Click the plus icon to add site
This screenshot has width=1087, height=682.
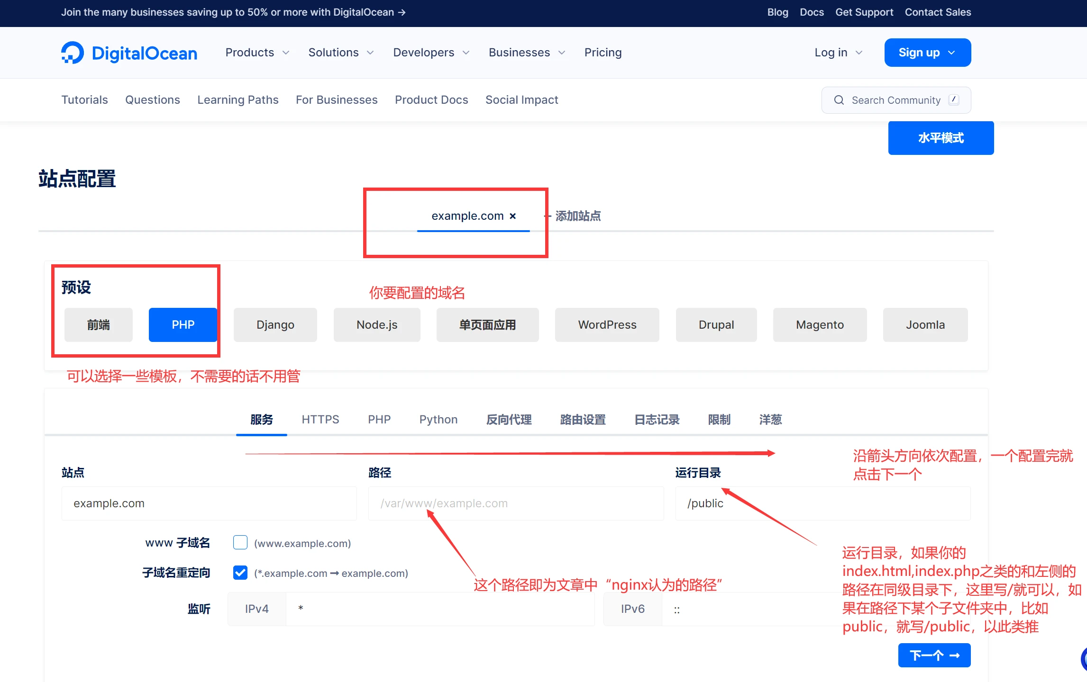[x=548, y=216]
